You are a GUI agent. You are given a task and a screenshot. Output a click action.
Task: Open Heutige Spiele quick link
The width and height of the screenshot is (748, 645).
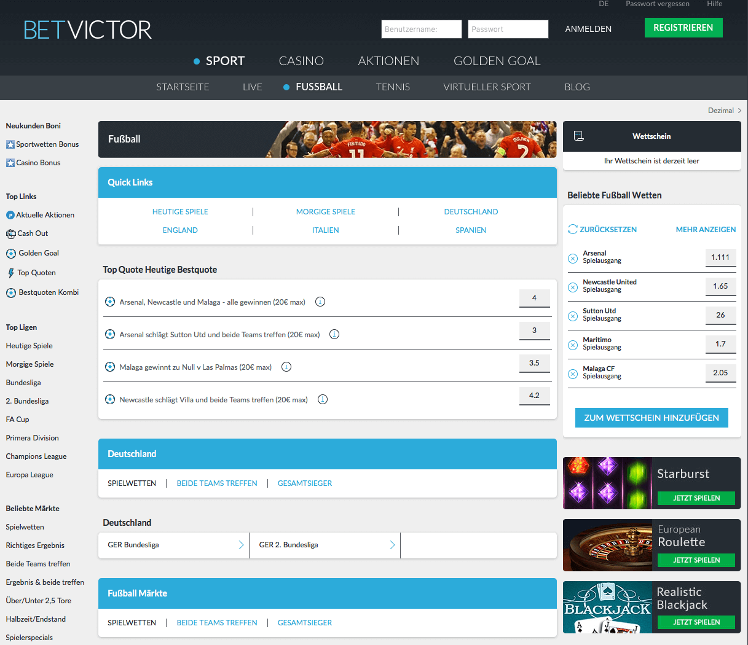tap(180, 212)
